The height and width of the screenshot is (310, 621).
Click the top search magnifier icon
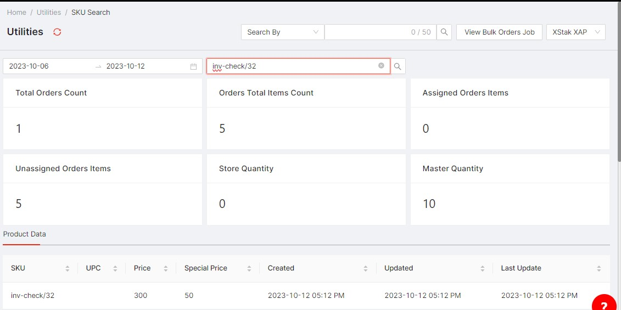[x=445, y=32]
